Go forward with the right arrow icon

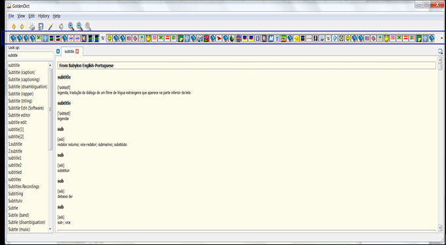click(x=22, y=27)
